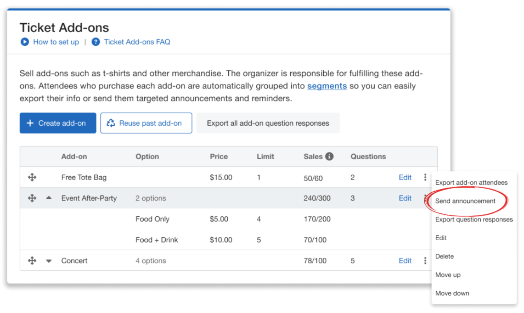Click the recycle icon in Reuse past add-on
524x313 pixels.
tap(111, 123)
